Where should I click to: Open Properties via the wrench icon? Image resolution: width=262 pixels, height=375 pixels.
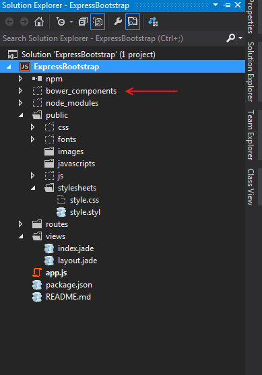118,22
